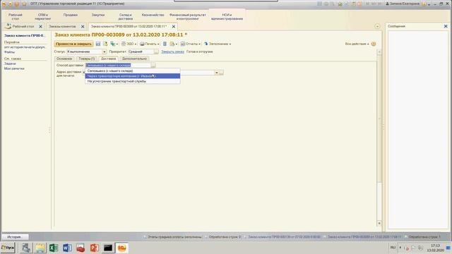Screen dimensions: 452x254
Task: Open the Адрес доставки dropdown arrow
Action: [217, 73]
